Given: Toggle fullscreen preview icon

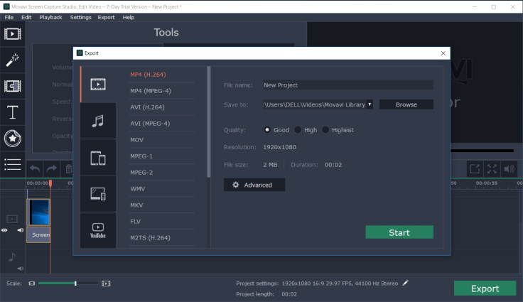Looking at the screenshot, I should click(x=492, y=169).
